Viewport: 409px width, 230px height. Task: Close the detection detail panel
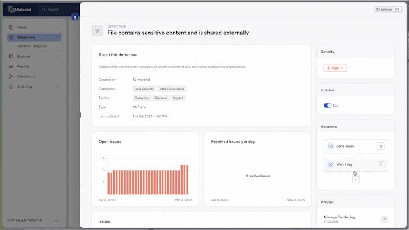(x=75, y=17)
